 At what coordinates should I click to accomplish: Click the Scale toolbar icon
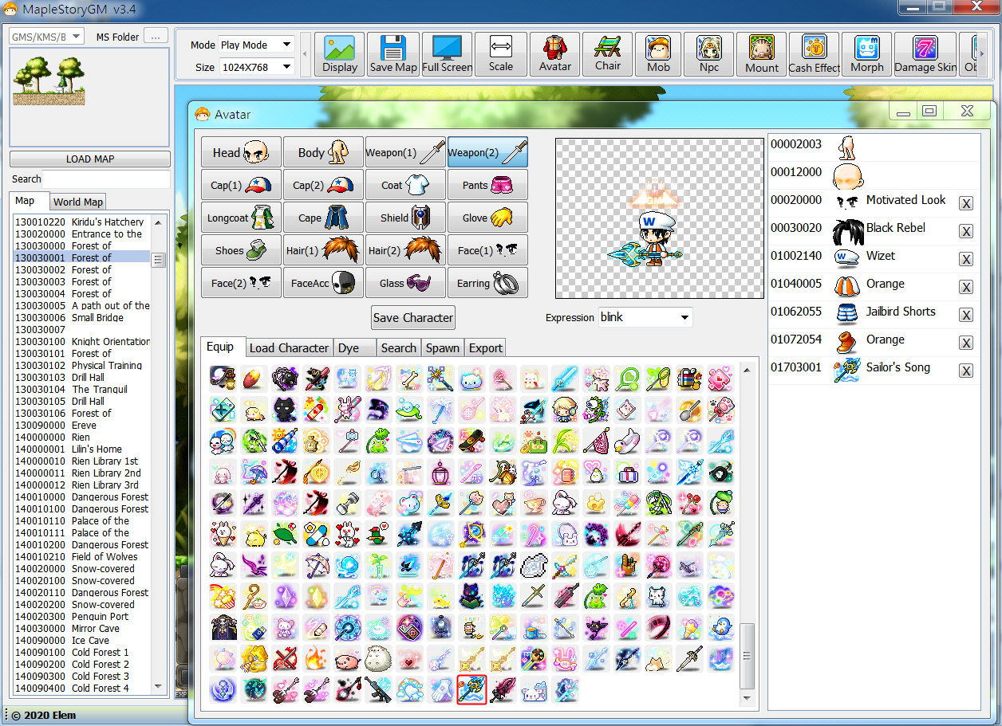click(x=501, y=54)
